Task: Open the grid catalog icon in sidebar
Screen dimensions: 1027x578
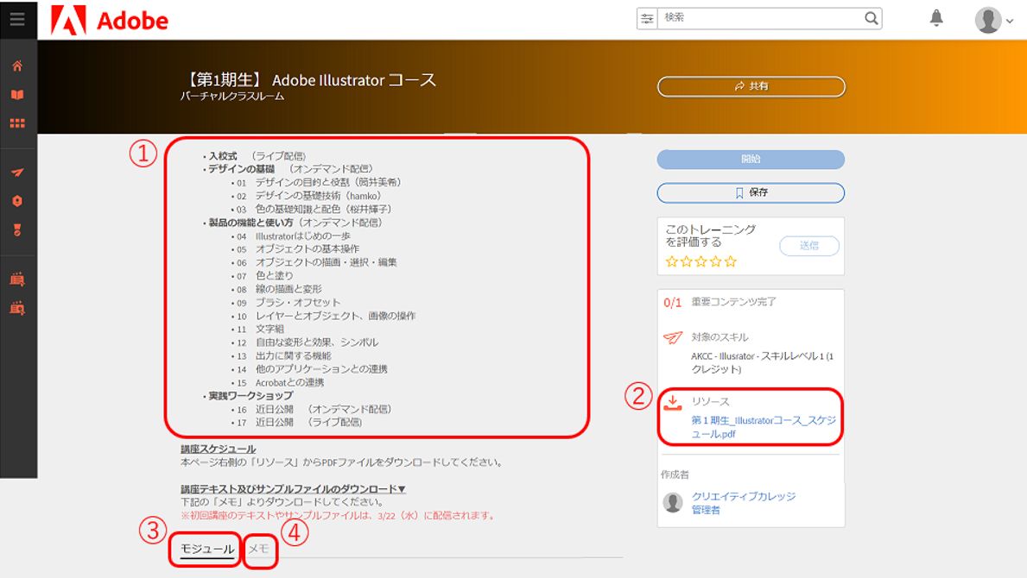Action: click(x=19, y=123)
